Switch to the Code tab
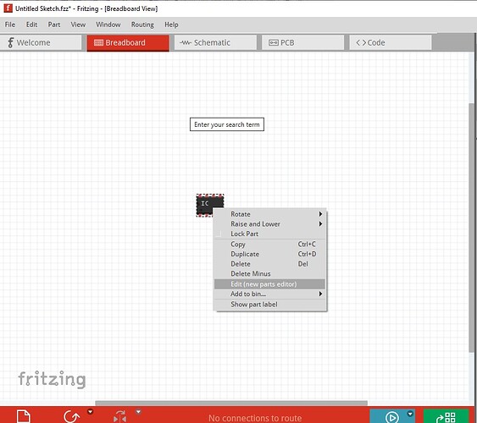The width and height of the screenshot is (477, 423). (x=391, y=42)
